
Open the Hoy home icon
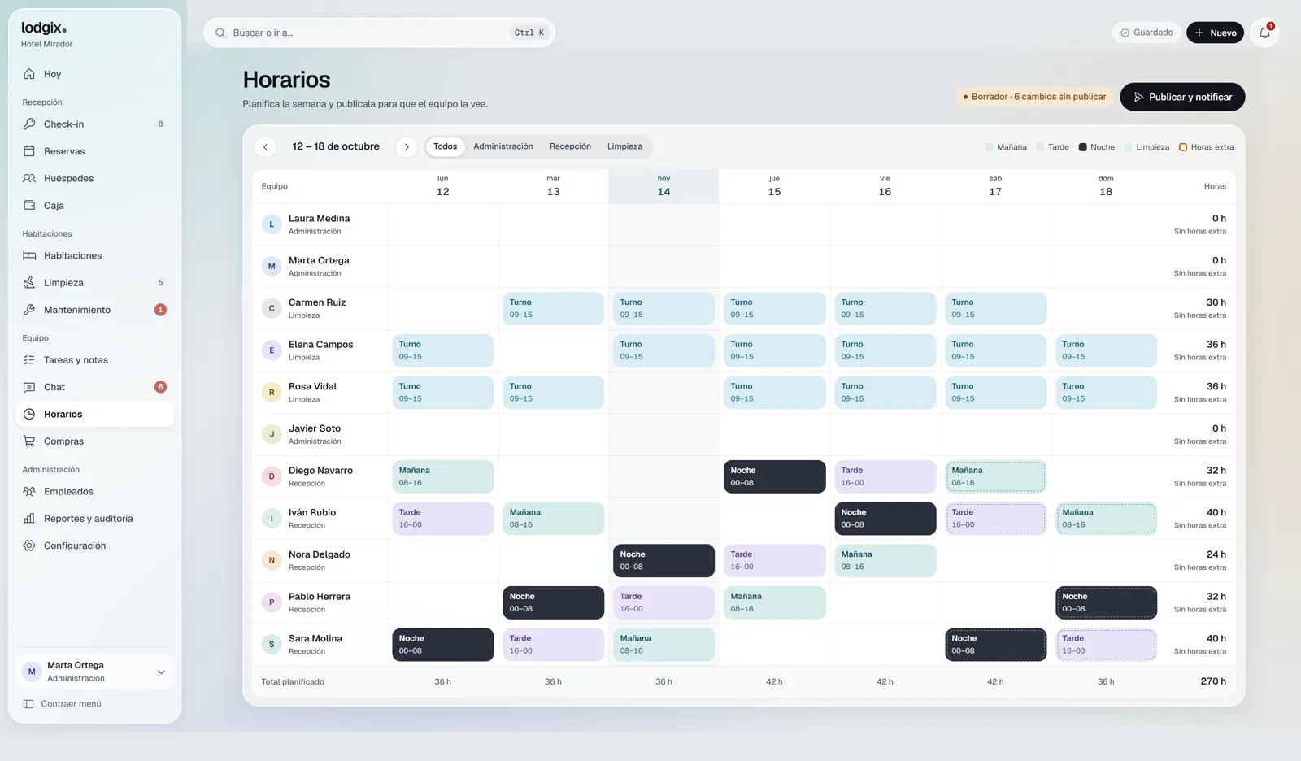click(29, 74)
